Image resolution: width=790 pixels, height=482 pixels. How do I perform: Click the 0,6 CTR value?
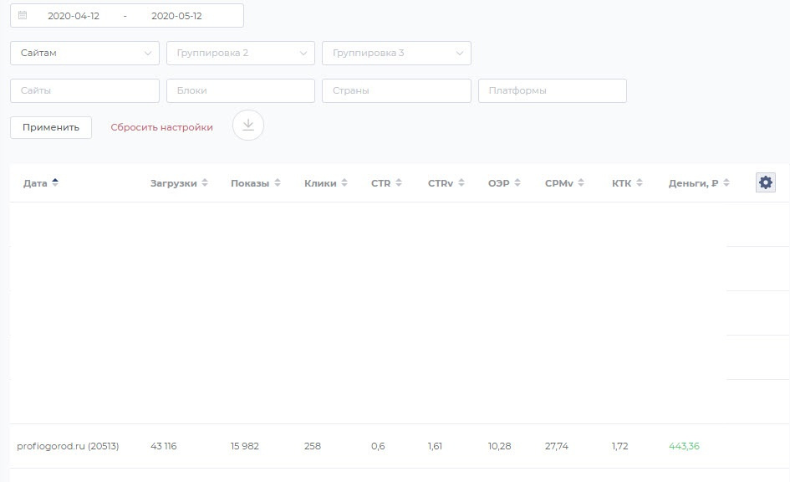(x=378, y=446)
